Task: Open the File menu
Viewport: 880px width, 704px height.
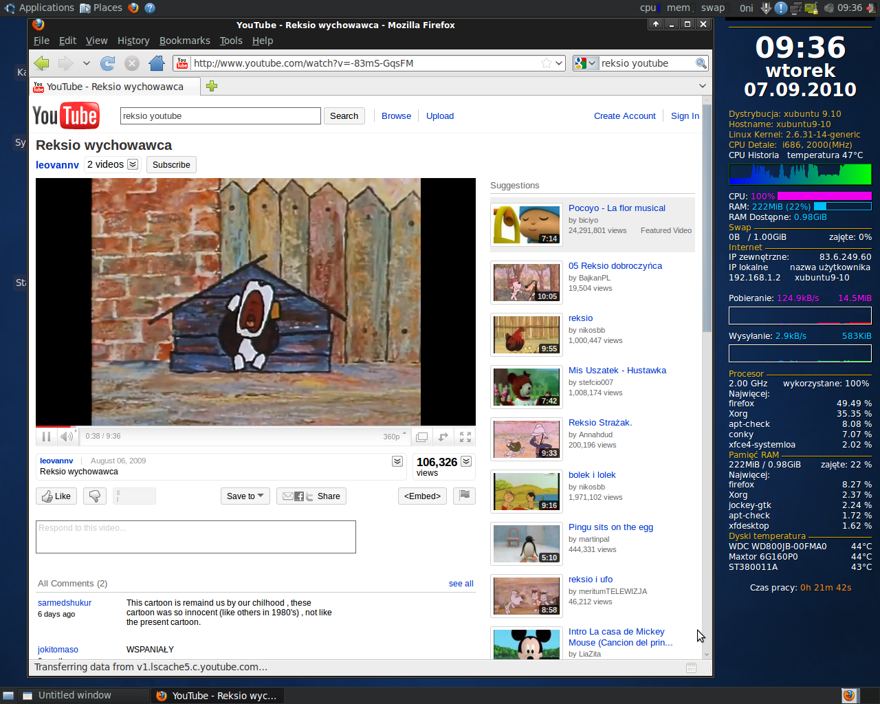Action: (41, 41)
